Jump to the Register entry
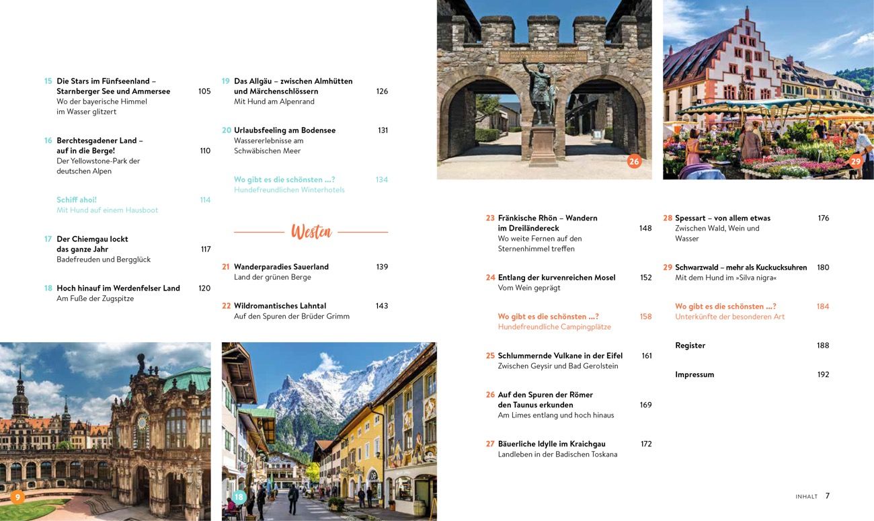Viewport: 874px width, 521px height. (x=690, y=346)
